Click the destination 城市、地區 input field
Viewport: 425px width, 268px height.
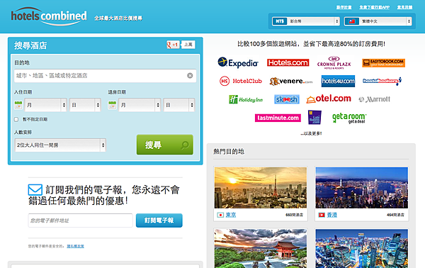(105, 76)
